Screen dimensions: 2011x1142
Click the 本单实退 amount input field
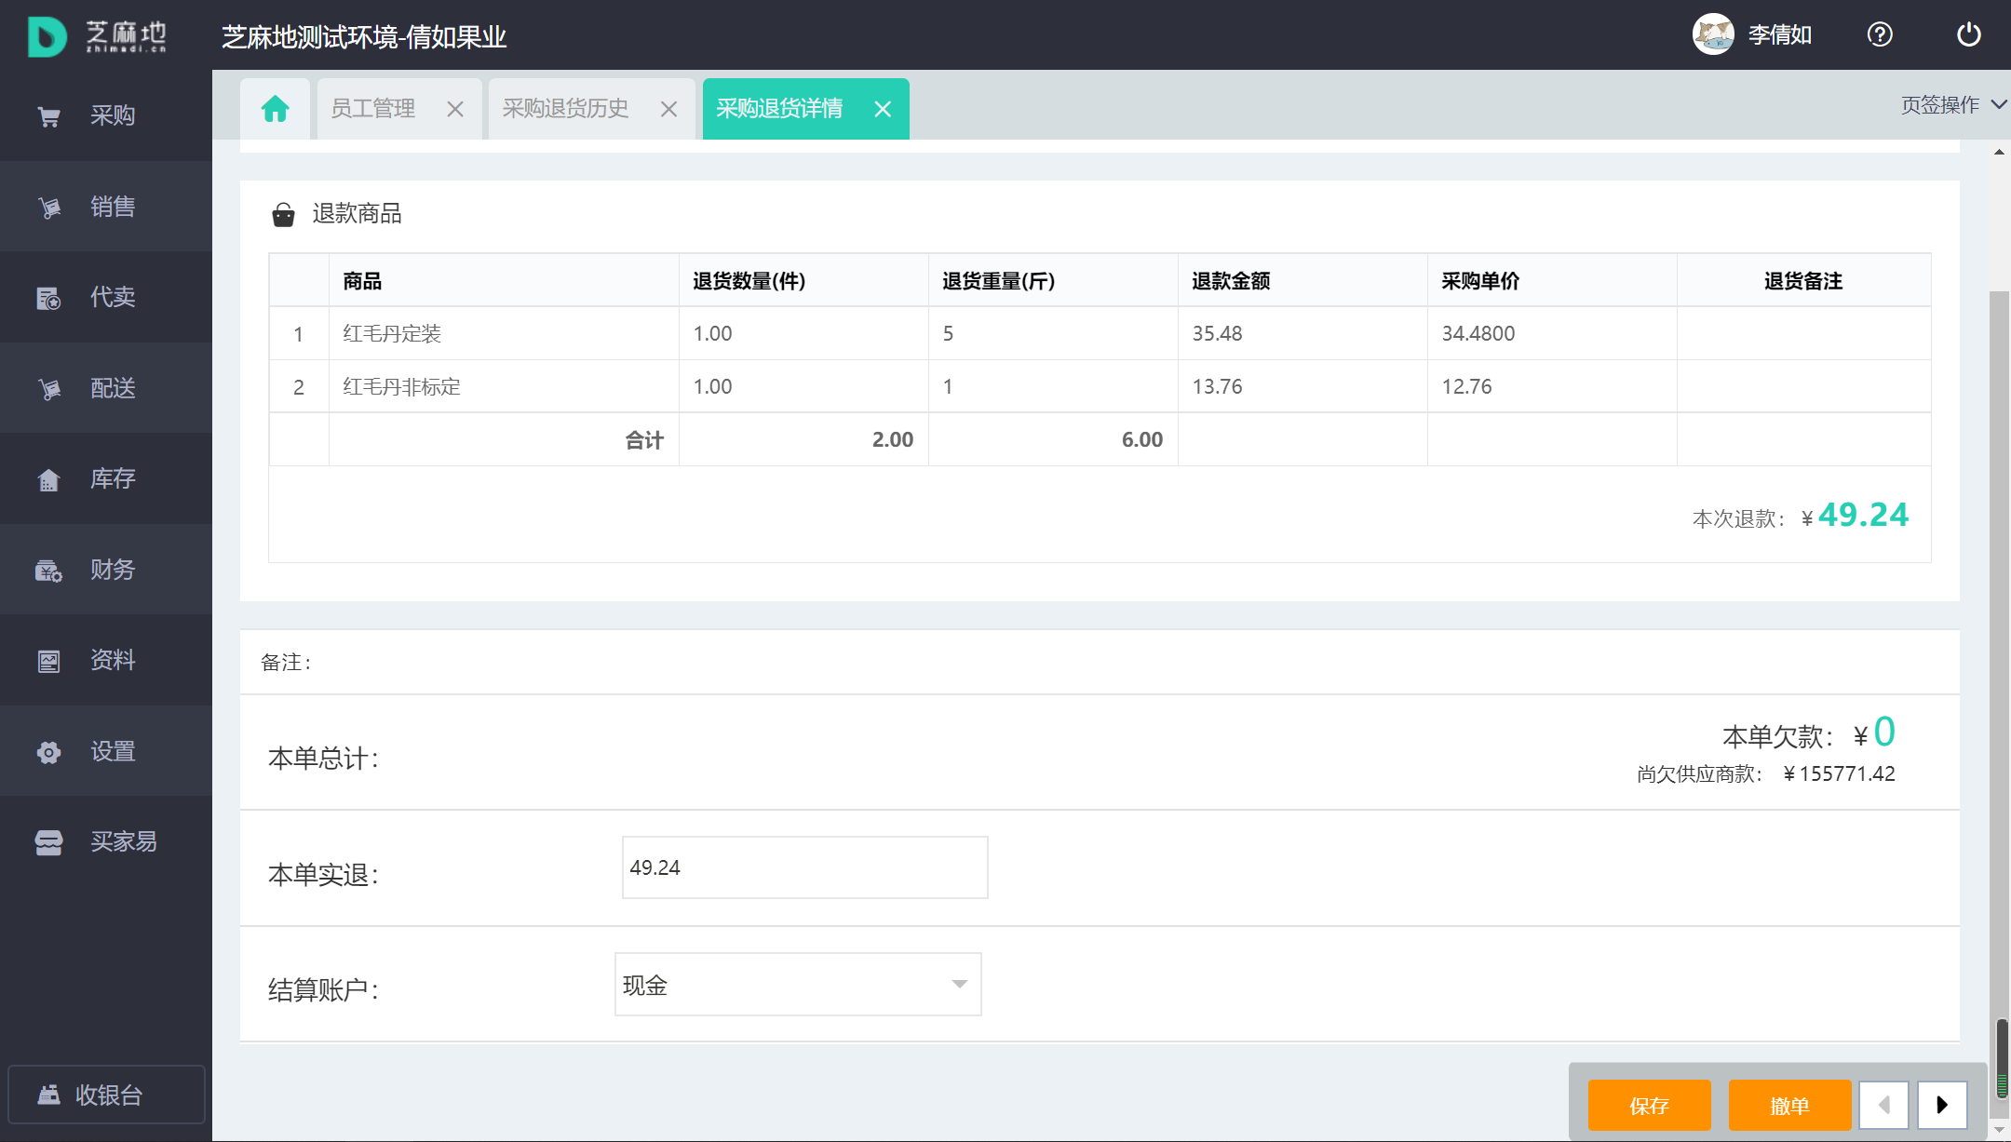tap(804, 867)
